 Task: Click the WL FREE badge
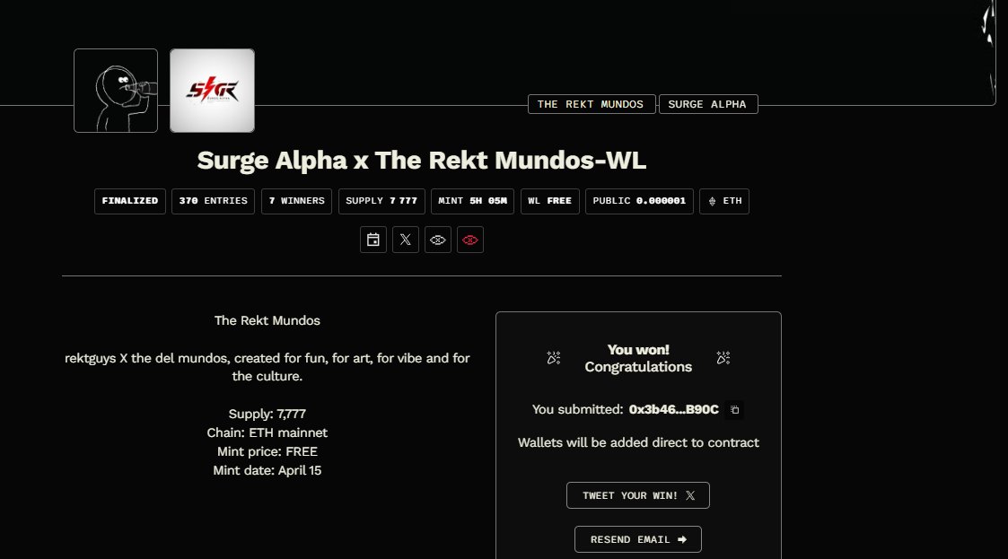click(549, 201)
